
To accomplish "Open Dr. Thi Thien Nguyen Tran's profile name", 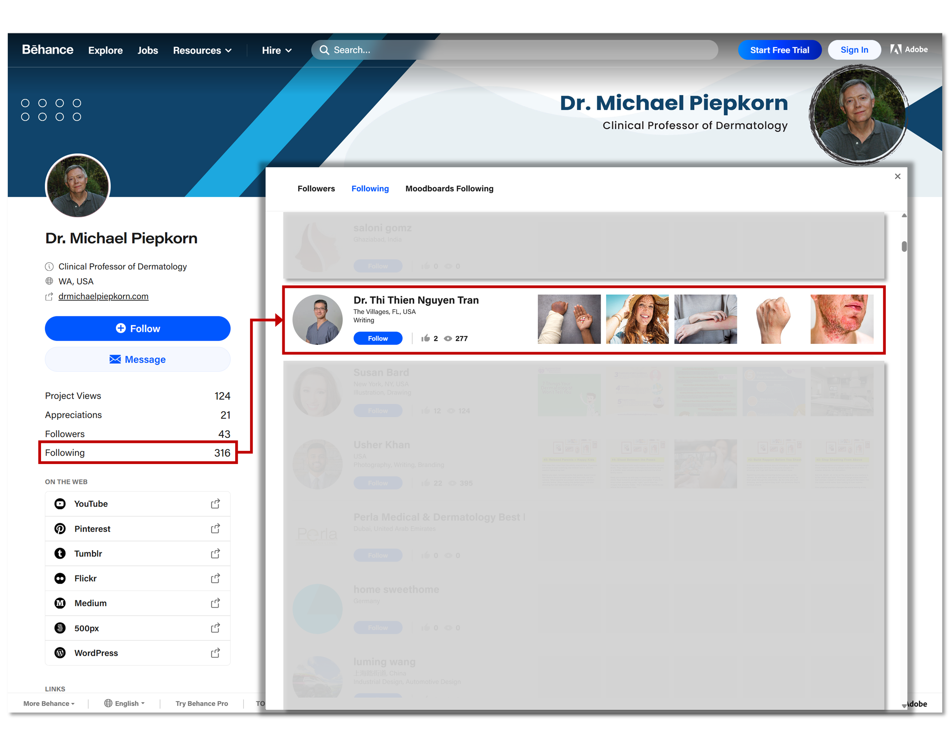I will click(x=416, y=300).
